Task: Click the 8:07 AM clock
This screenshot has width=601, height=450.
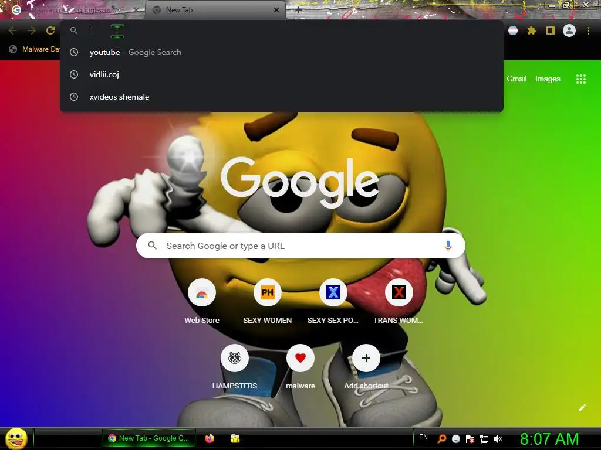Action: (549, 439)
